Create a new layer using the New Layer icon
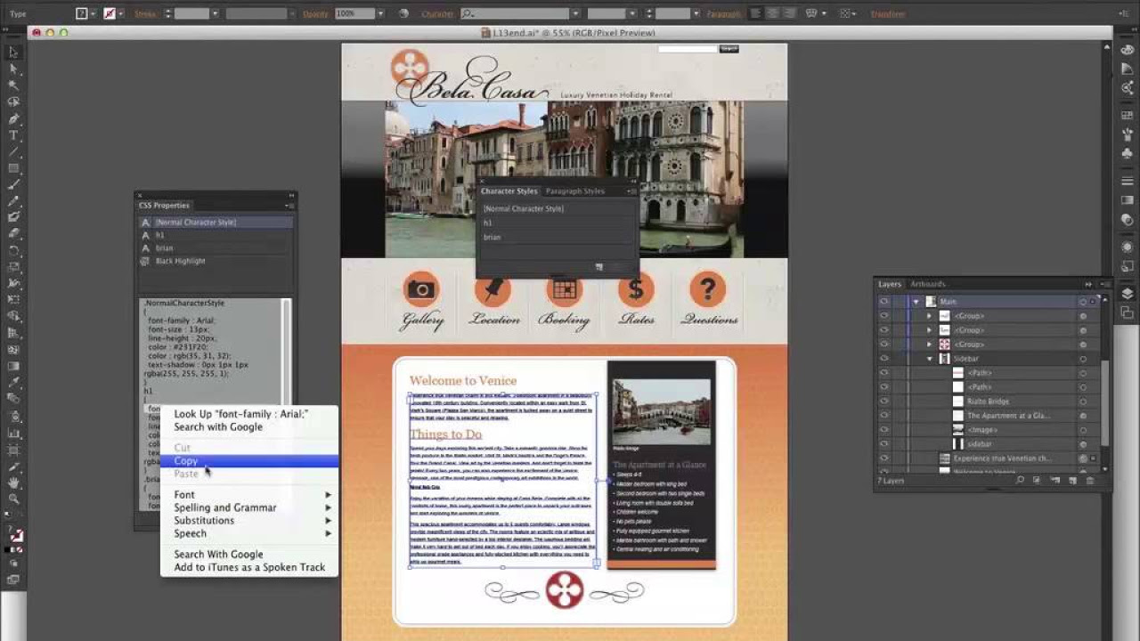Screen dimensions: 1140x641 tap(1073, 482)
